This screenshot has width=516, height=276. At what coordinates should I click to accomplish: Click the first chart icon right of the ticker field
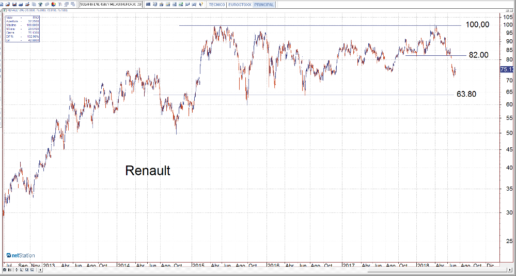tap(148, 5)
